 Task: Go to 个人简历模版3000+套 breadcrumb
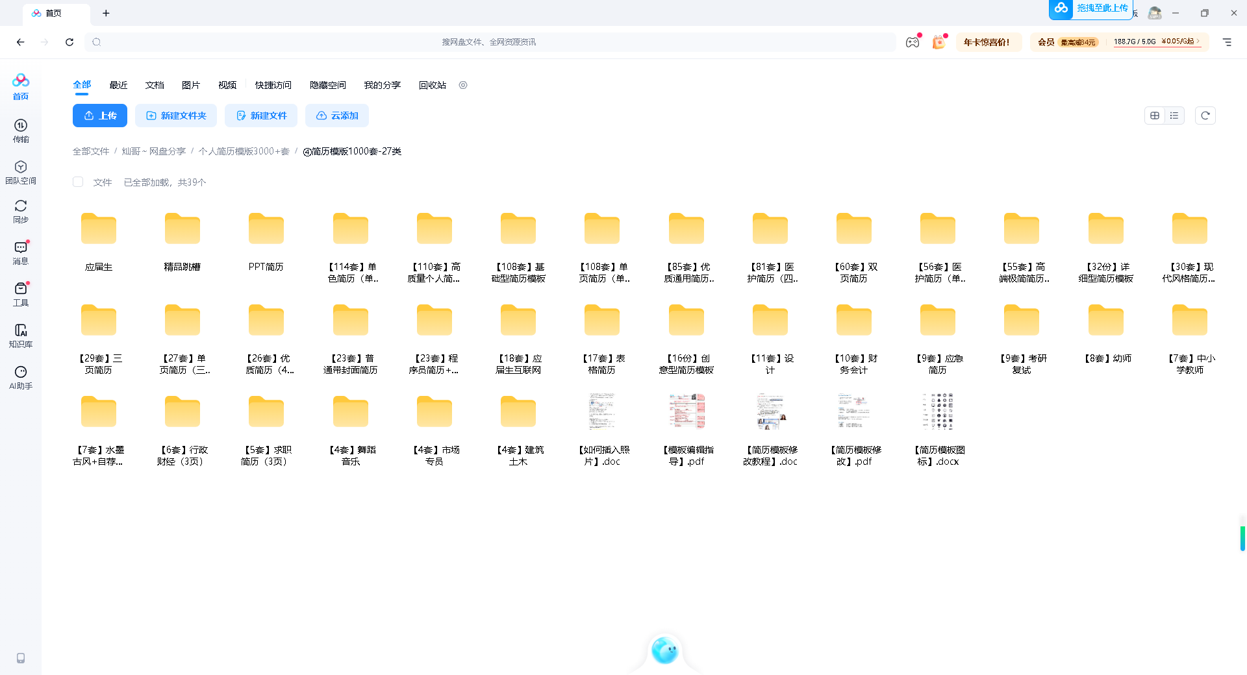point(244,151)
